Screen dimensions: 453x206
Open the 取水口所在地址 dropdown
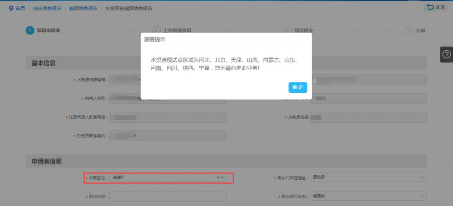[x=368, y=178]
